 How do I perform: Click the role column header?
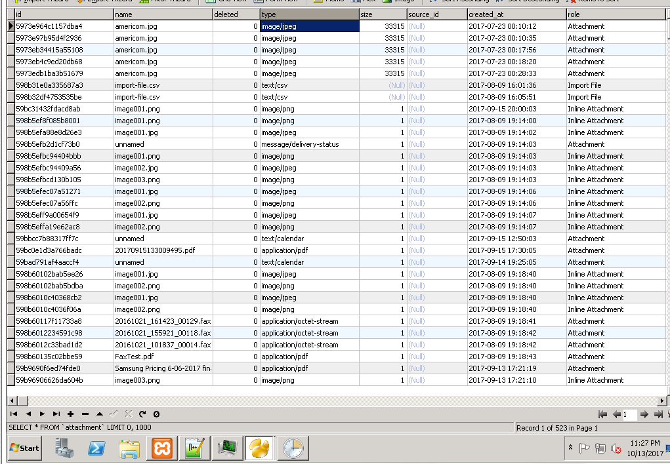point(617,14)
